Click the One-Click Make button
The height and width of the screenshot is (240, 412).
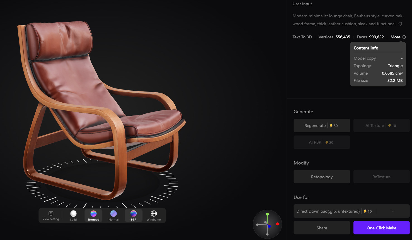[x=381, y=227]
